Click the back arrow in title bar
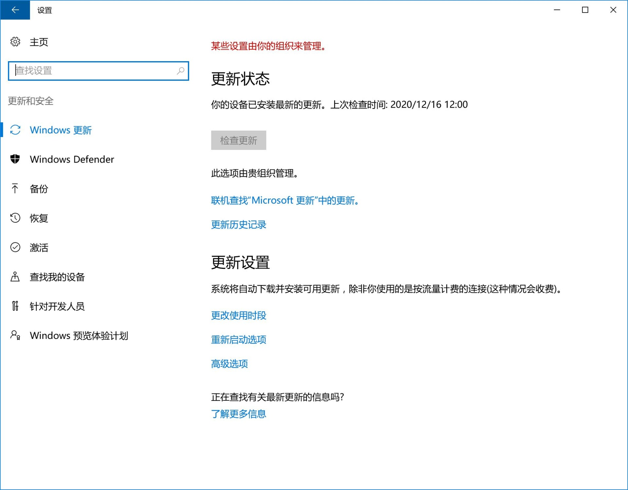The image size is (628, 490). tap(15, 10)
